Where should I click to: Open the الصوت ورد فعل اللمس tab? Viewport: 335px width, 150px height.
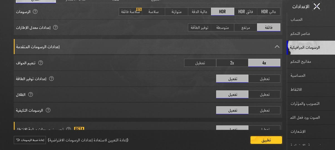(x=311, y=117)
